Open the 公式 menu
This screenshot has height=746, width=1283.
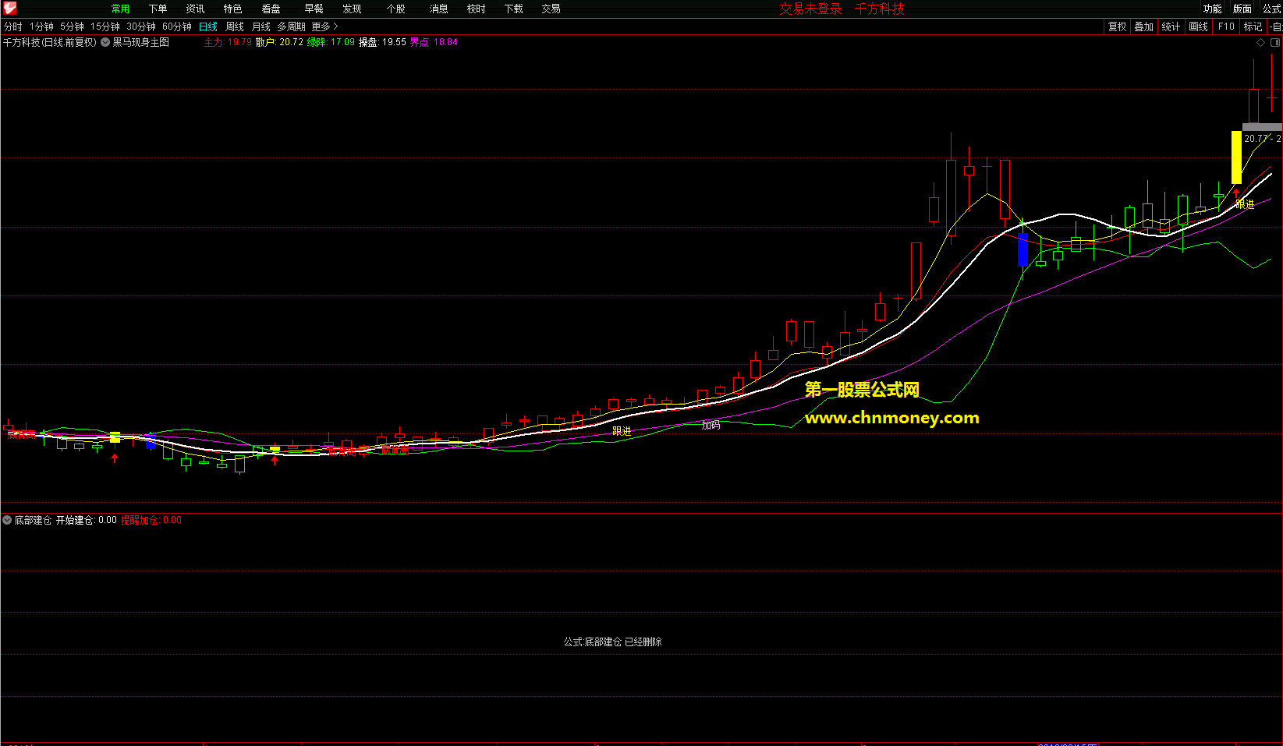(x=1271, y=9)
